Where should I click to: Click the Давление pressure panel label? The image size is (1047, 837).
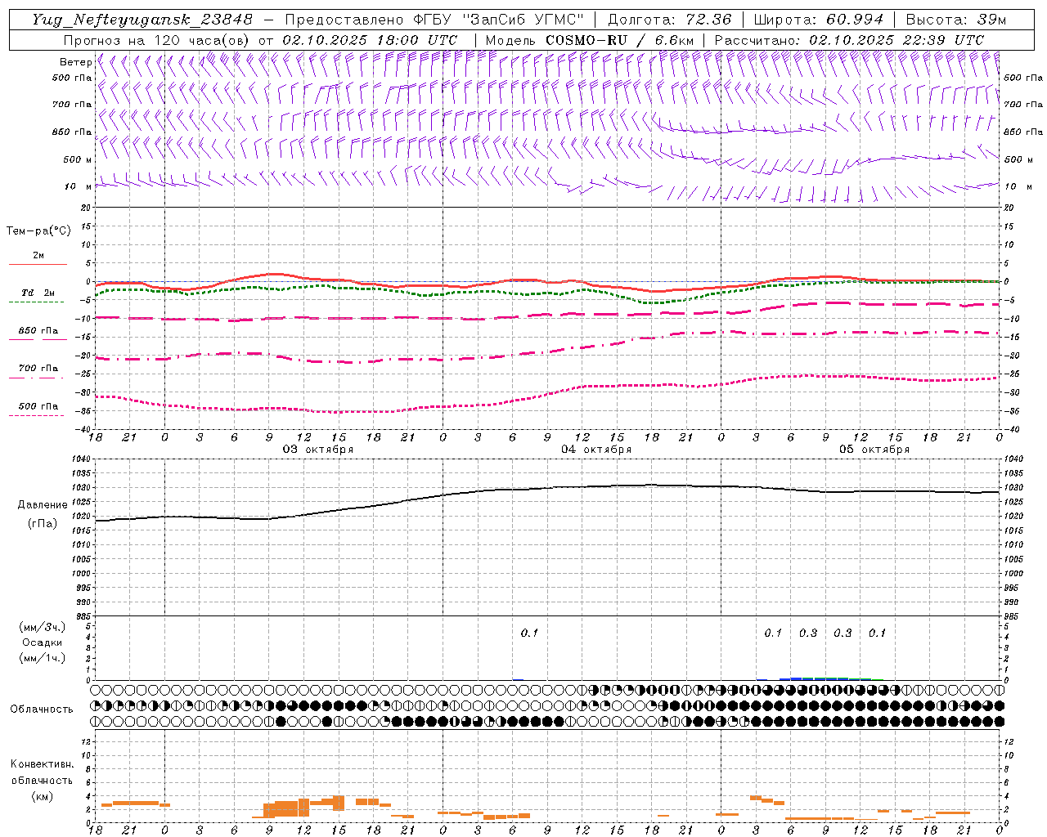[43, 505]
